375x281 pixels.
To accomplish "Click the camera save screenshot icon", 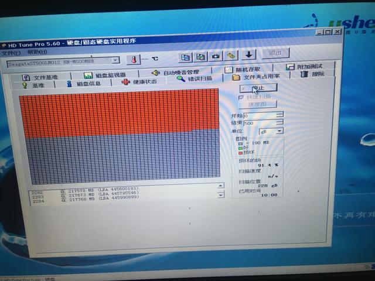I will [x=216, y=56].
